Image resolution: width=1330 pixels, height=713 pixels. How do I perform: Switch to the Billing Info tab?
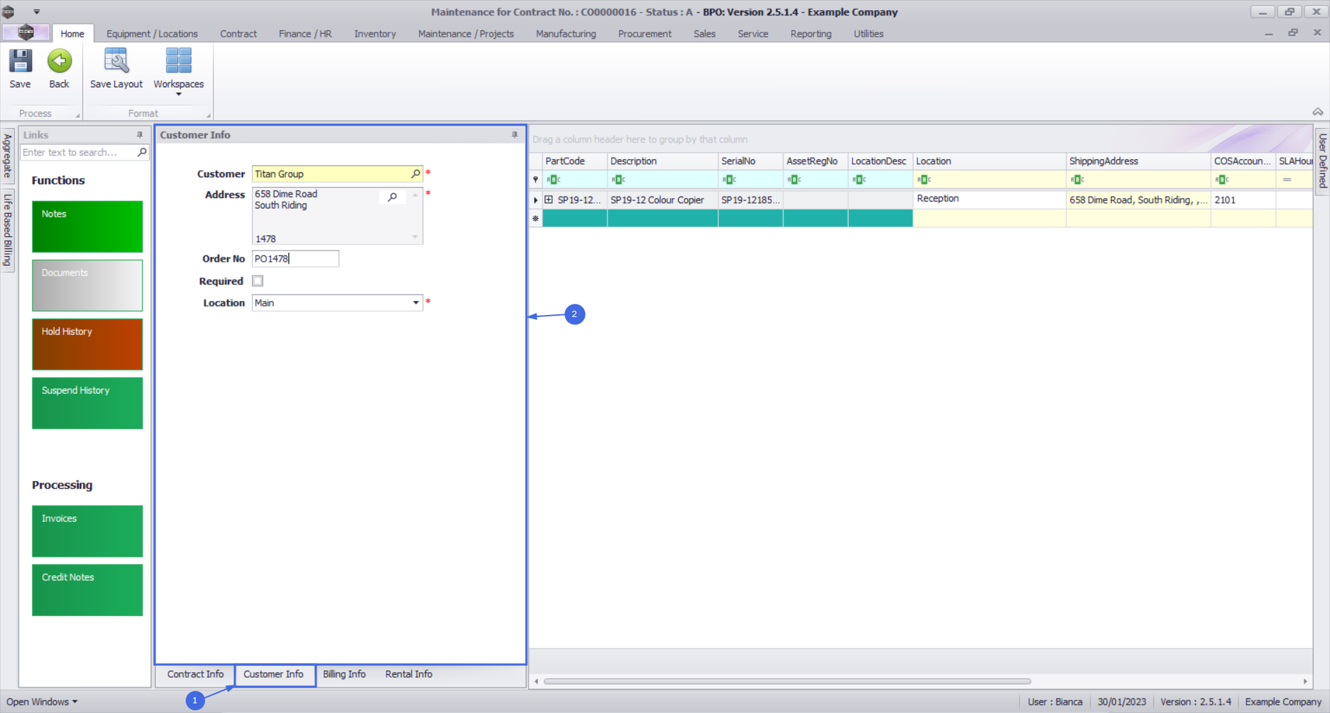point(344,674)
